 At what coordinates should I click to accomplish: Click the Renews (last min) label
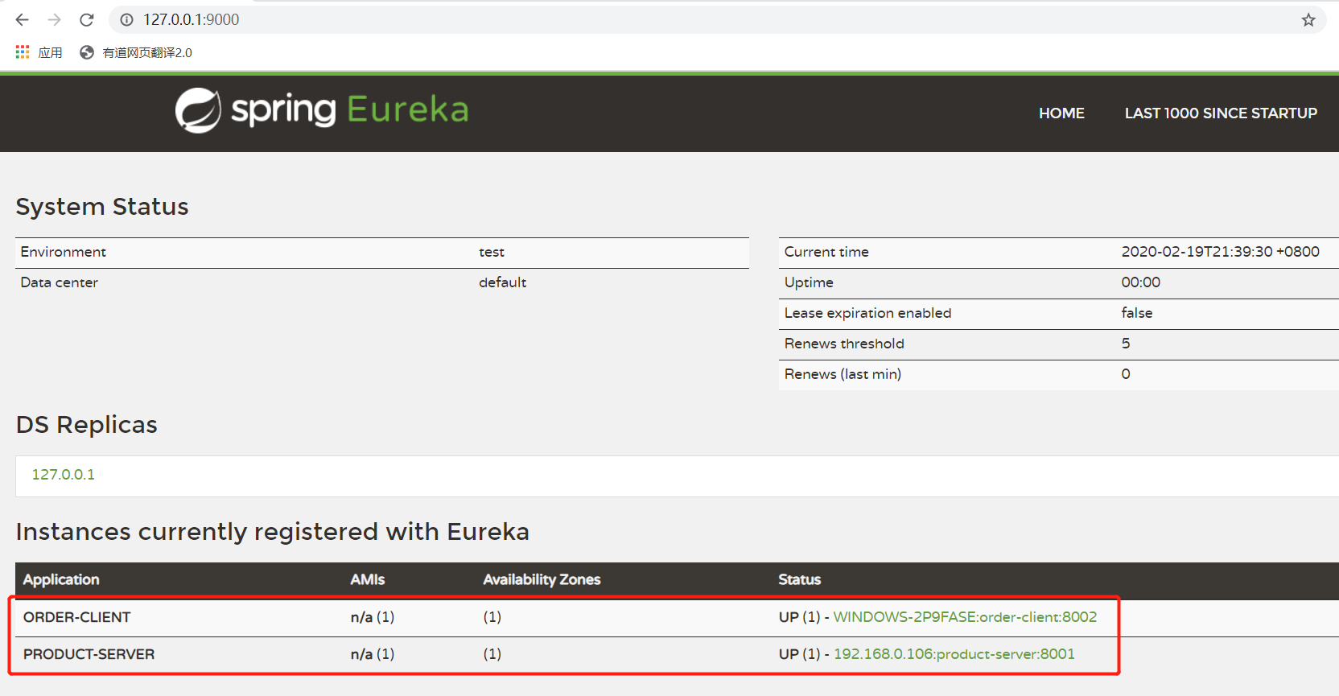point(843,374)
